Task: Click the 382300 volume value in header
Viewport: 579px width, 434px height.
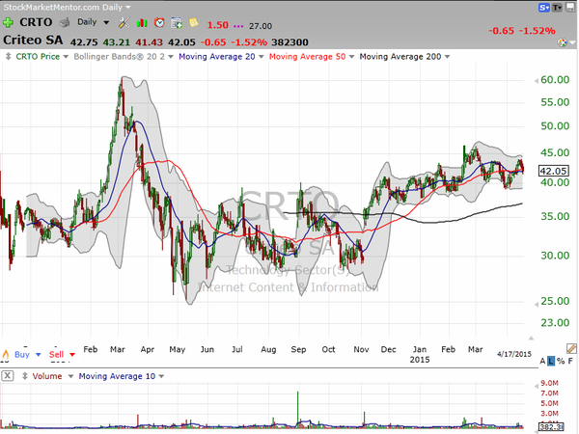Action: [289, 42]
